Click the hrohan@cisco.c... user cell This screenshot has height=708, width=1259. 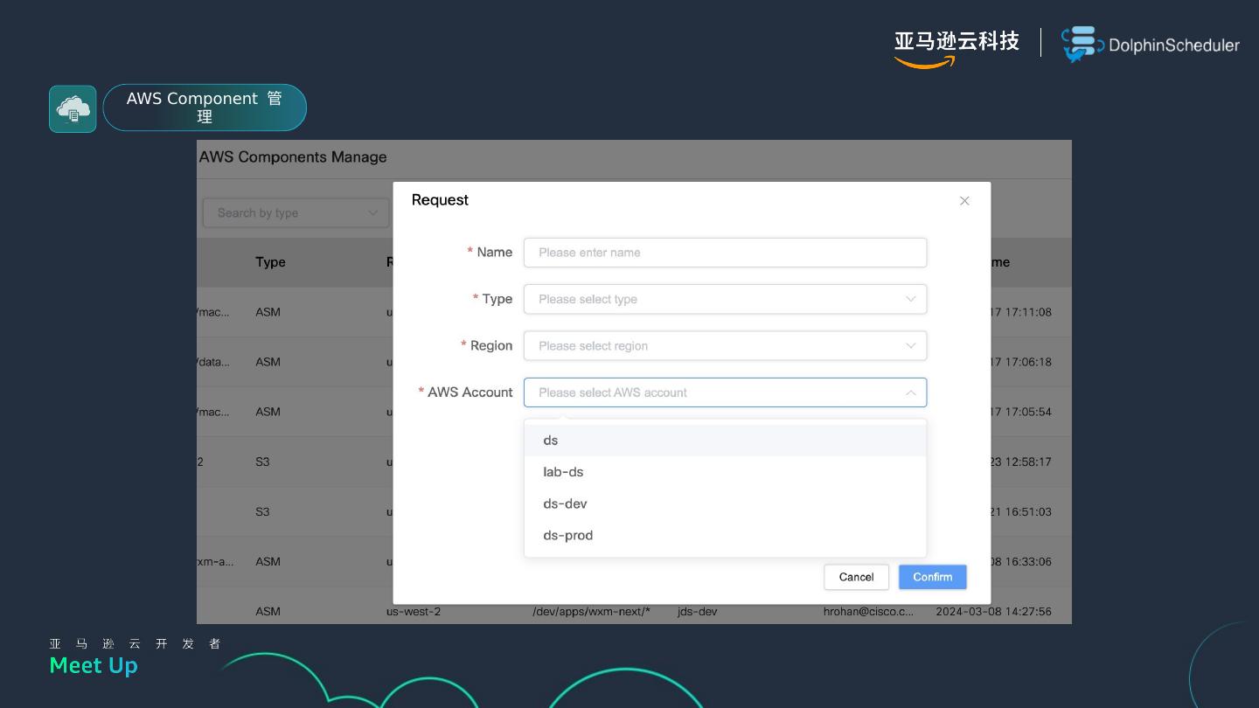[868, 612]
